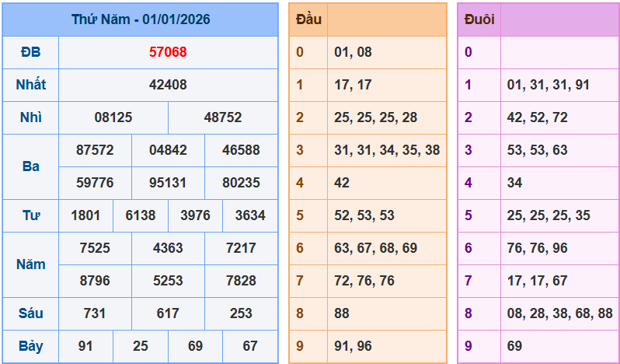Click third prize number 95131
This screenshot has height=364, width=620.
[x=168, y=183]
